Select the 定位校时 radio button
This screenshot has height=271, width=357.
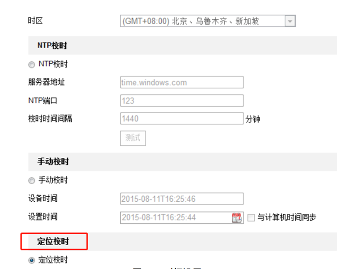31,260
